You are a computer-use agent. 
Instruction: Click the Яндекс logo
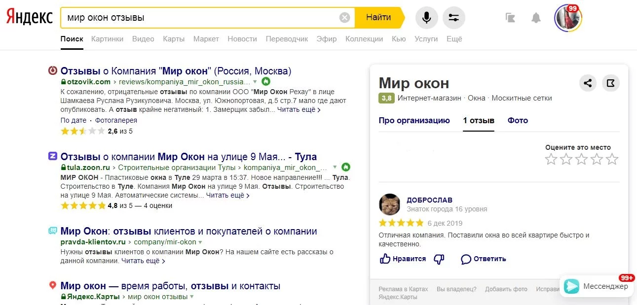click(x=29, y=17)
